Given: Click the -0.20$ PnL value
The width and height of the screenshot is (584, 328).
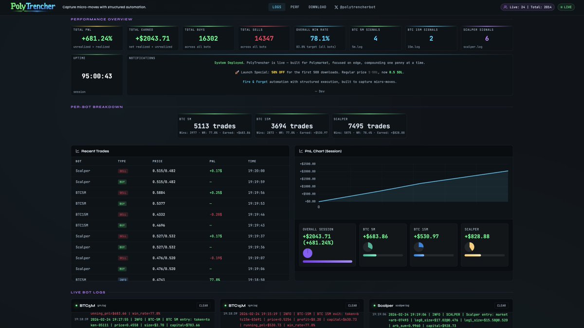Looking at the screenshot, I should 215,214.
